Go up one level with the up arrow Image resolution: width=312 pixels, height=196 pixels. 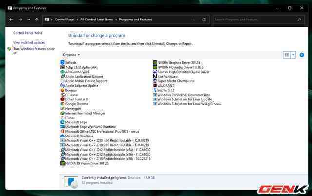pos(37,20)
